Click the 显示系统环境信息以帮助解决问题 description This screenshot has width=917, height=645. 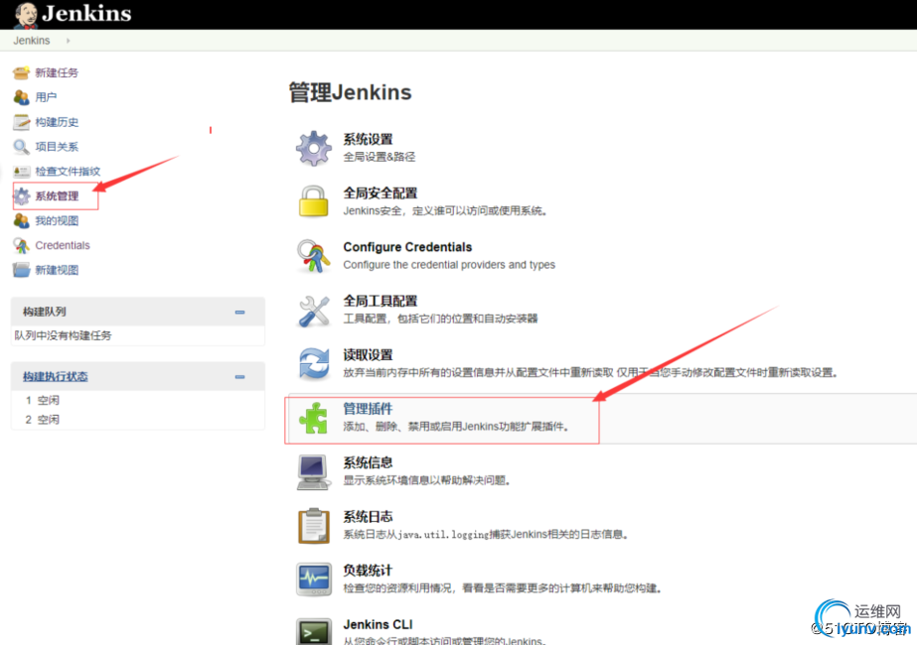pos(427,481)
